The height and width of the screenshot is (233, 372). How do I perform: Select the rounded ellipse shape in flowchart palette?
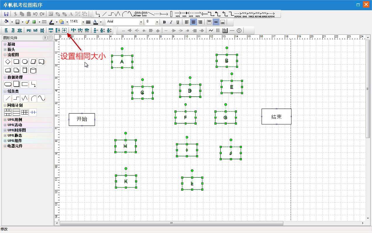[x=25, y=62]
